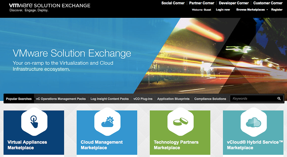287x157 pixels.
Task: Select vC Operations Management Packs search
Action: tap(61, 99)
